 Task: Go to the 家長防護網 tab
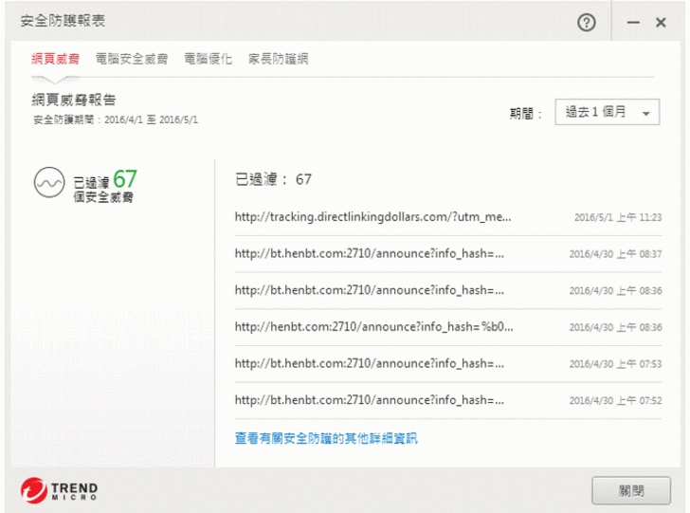coord(278,59)
